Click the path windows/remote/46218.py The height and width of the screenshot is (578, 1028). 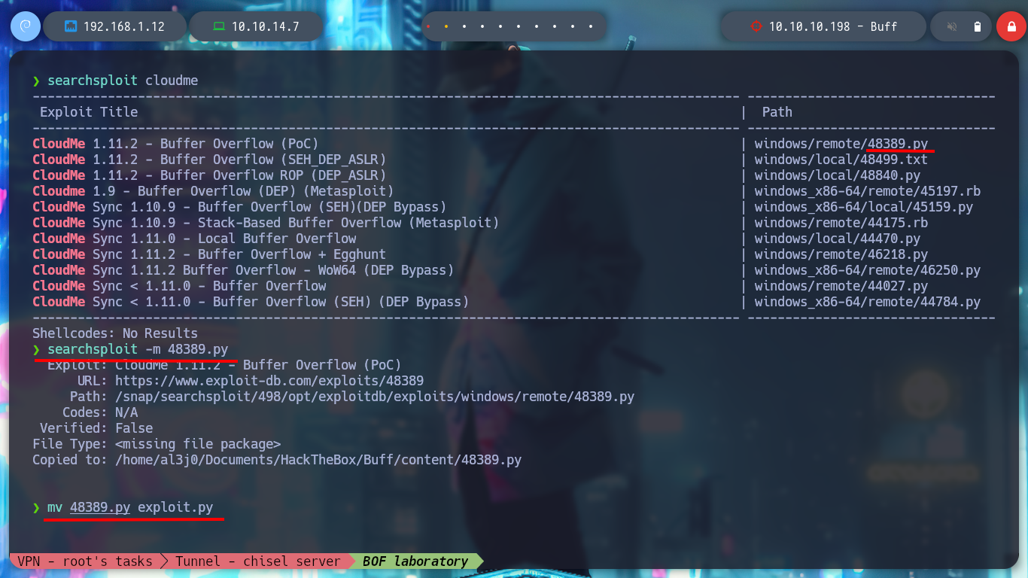(841, 254)
